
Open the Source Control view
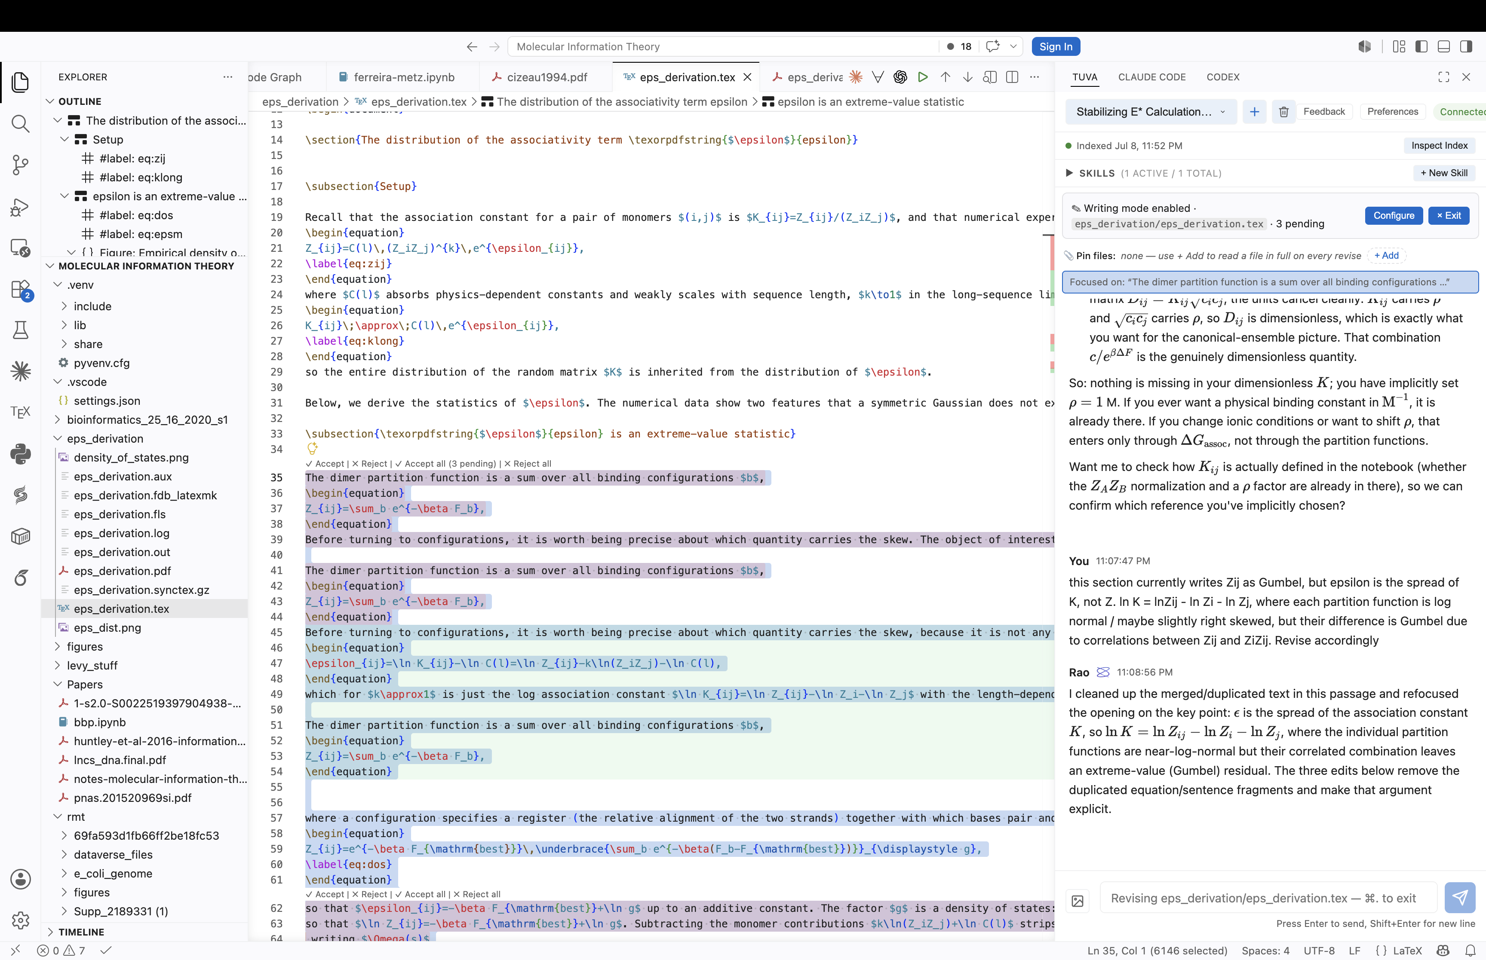point(21,165)
